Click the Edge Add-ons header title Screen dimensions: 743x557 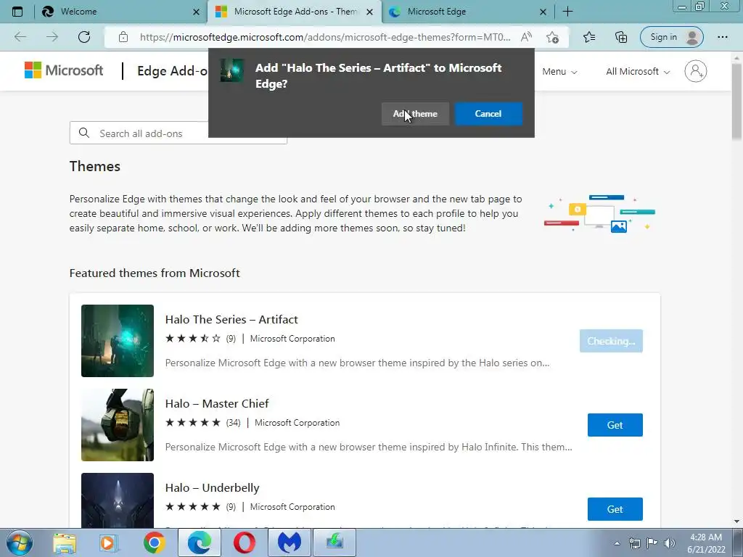(x=173, y=71)
